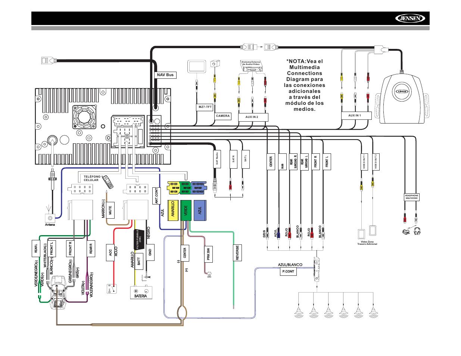Select the Antena box icon
The height and width of the screenshot is (356, 461).
click(50, 218)
